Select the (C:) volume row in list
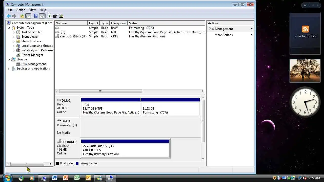The height and width of the screenshot is (182, 324). click(130, 32)
